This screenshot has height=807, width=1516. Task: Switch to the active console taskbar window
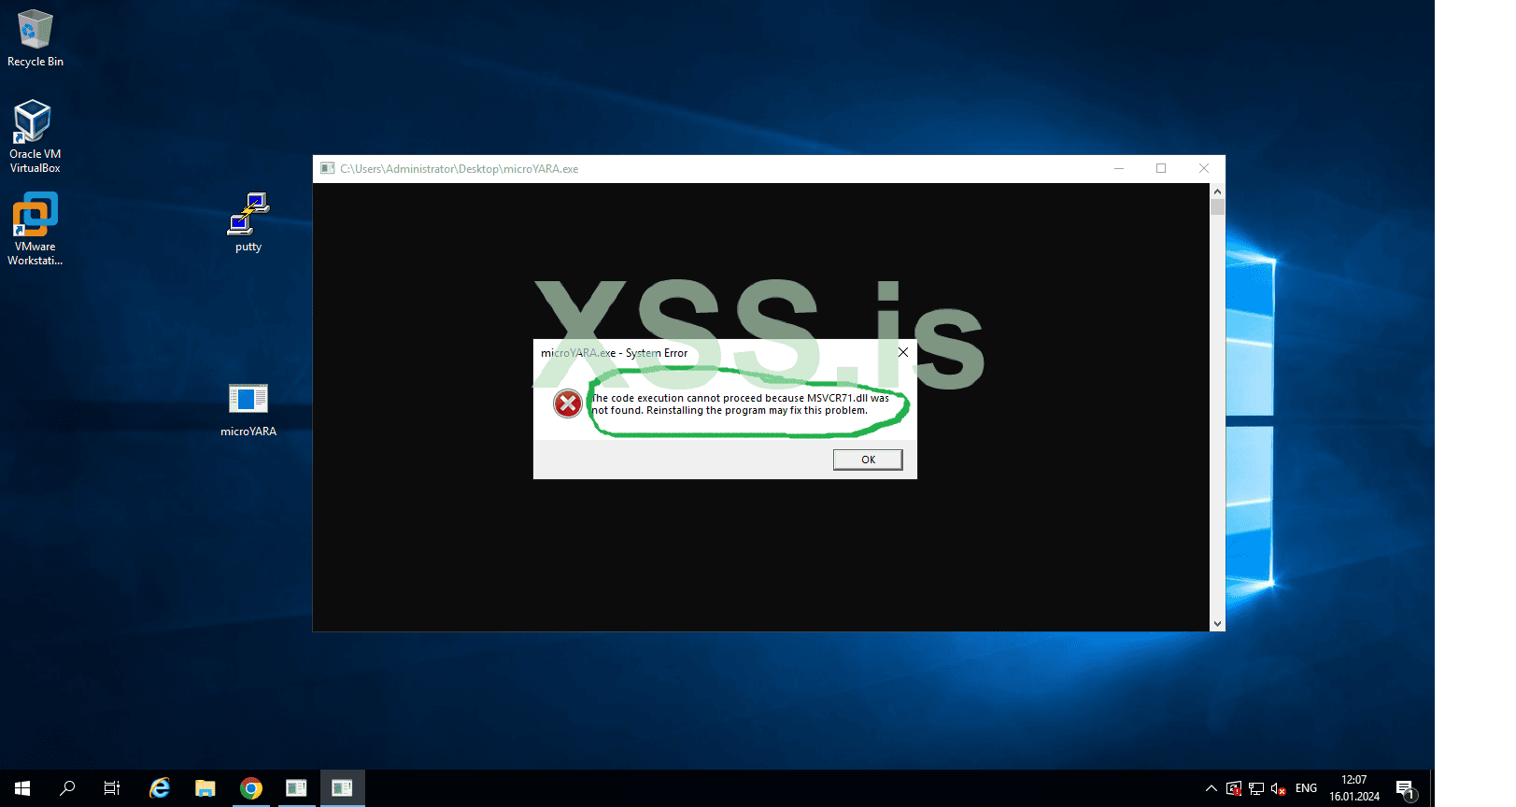343,788
